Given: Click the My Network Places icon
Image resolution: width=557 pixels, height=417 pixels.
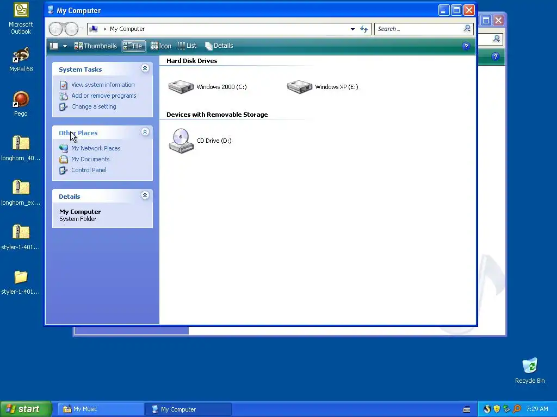Looking at the screenshot, I should (64, 148).
